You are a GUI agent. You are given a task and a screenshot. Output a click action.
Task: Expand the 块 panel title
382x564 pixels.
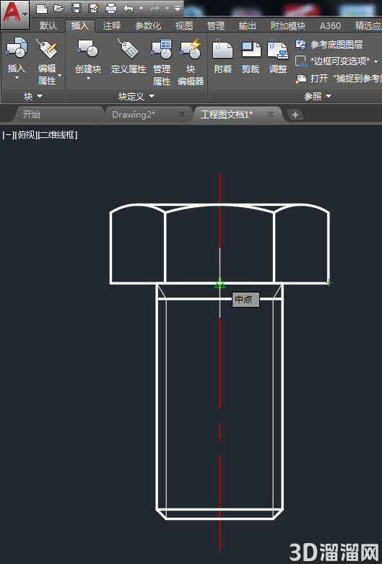click(32, 96)
